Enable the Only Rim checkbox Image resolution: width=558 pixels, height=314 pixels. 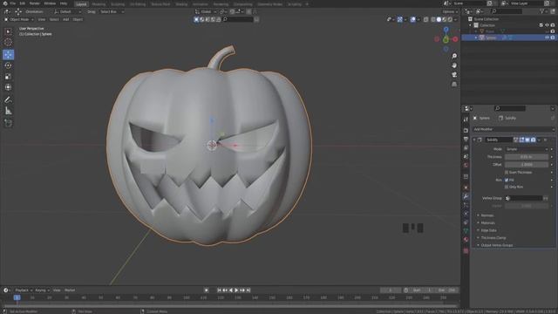point(507,187)
